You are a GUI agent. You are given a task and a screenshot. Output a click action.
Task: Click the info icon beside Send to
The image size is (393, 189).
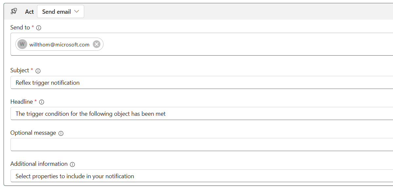pos(39,28)
